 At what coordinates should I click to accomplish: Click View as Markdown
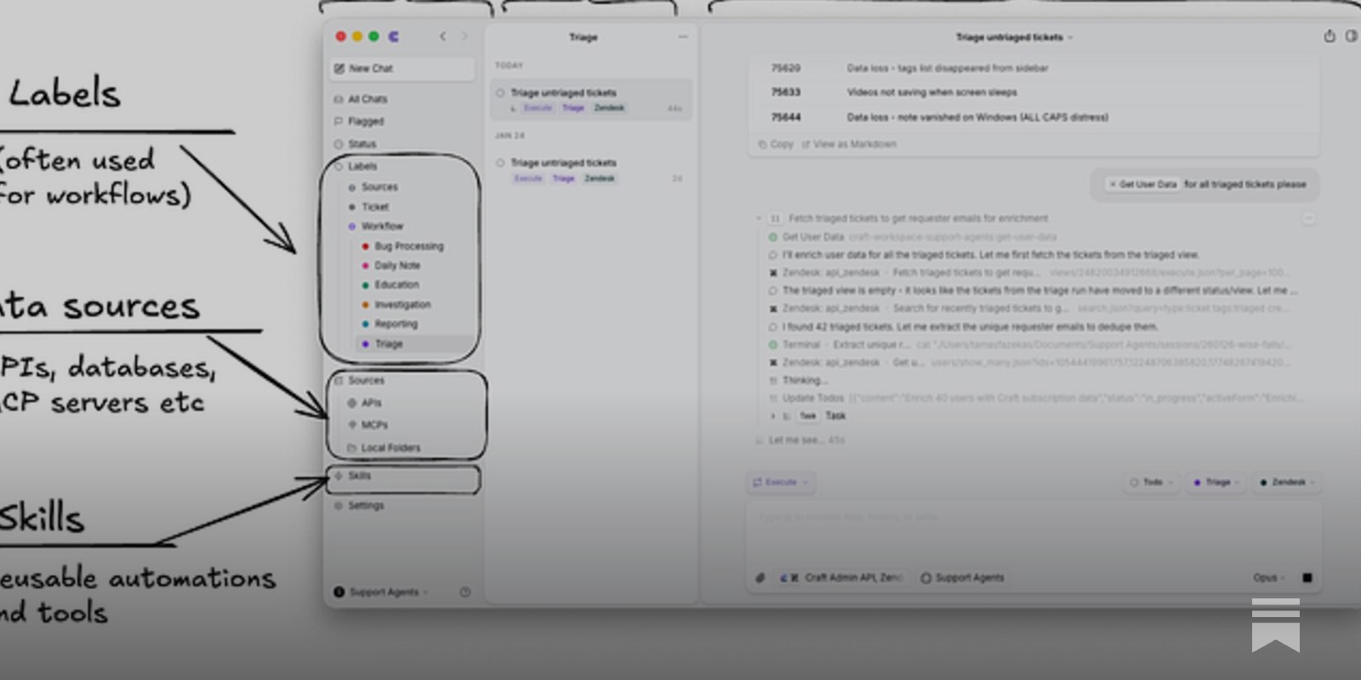click(x=849, y=144)
